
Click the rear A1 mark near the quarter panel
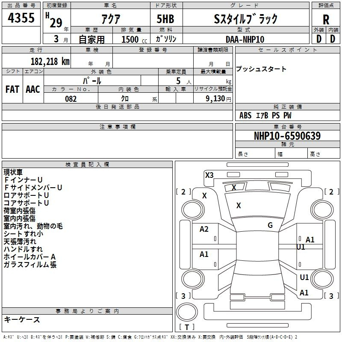(x=304, y=292)
